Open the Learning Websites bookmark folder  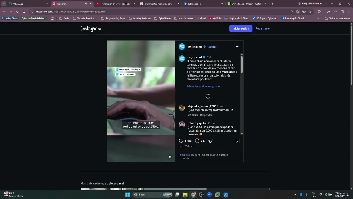pos(140,19)
